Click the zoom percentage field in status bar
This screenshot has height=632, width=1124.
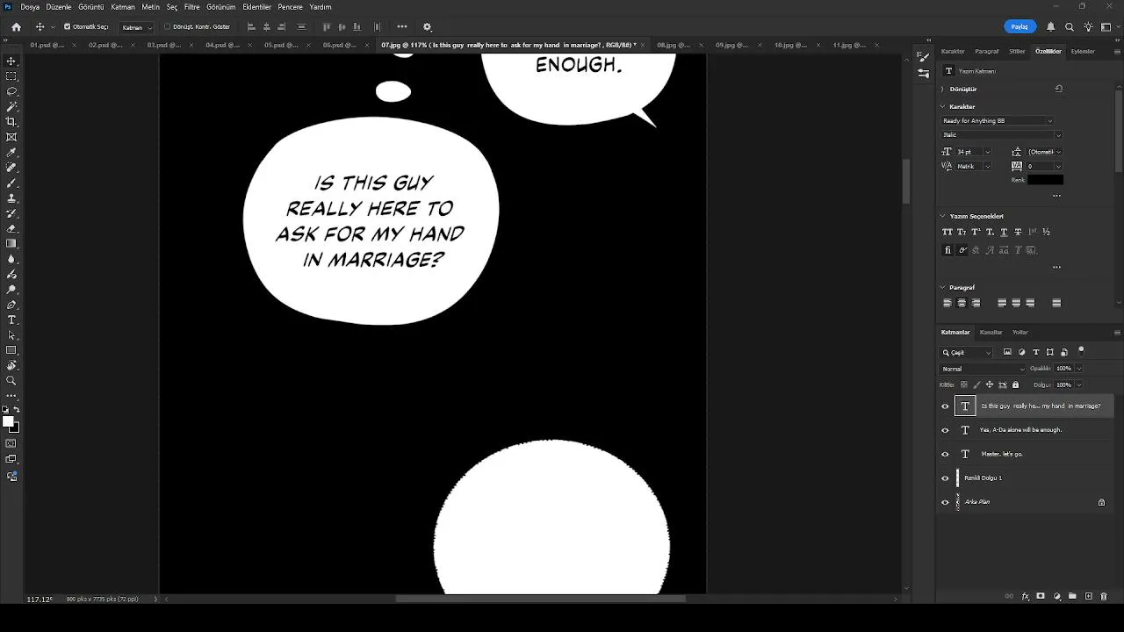[40, 600]
